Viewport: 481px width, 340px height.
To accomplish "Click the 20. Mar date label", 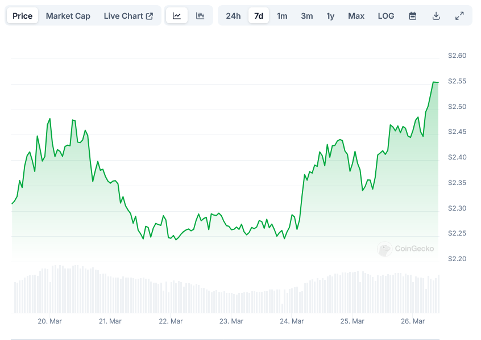I will [49, 321].
